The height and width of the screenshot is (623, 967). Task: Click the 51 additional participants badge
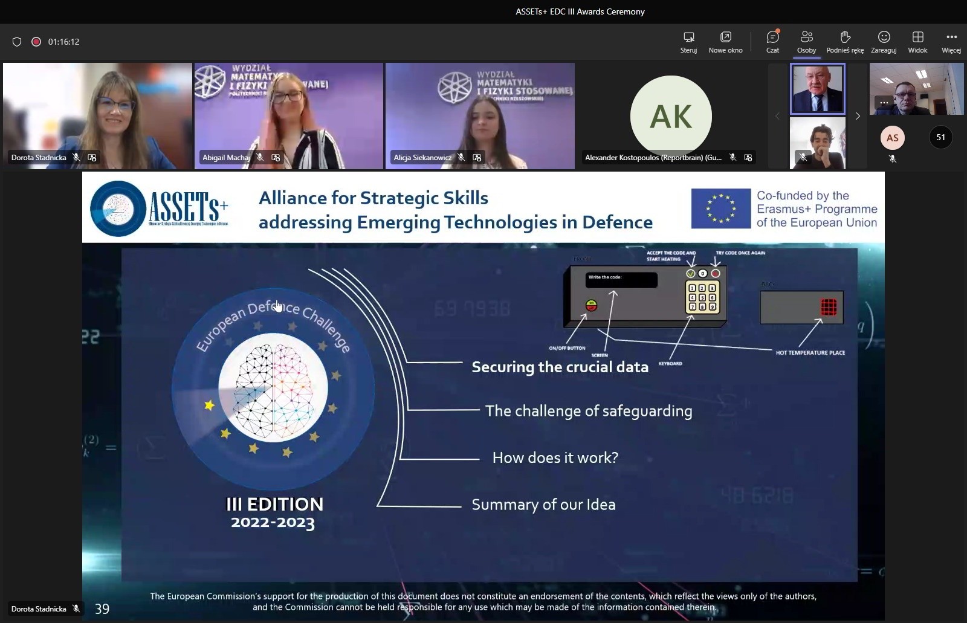click(940, 137)
